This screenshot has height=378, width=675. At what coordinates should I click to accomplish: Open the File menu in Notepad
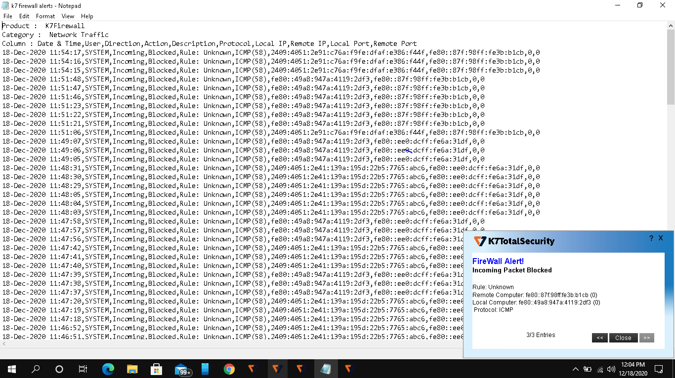point(7,16)
